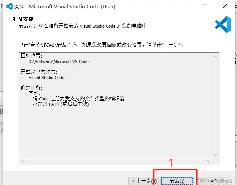Click the 其他 line in summary
The height and width of the screenshot is (185, 237).
pos(35,93)
